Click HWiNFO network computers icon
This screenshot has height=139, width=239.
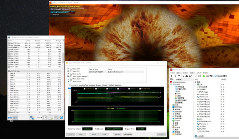click(x=31, y=118)
